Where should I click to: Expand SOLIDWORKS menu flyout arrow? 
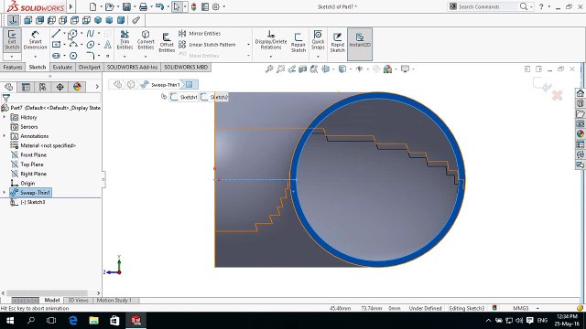coord(71,6)
